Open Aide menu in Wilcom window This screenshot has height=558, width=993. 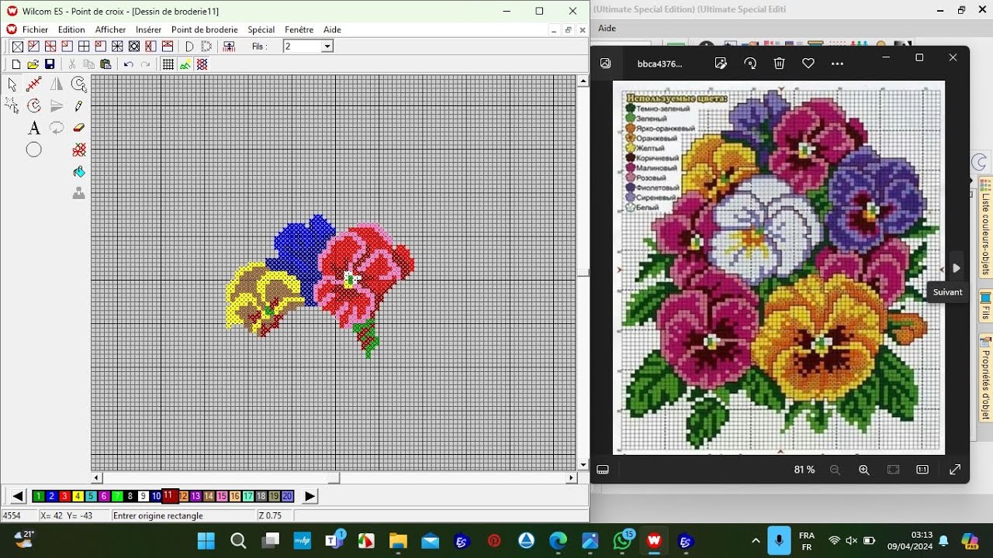pos(332,29)
